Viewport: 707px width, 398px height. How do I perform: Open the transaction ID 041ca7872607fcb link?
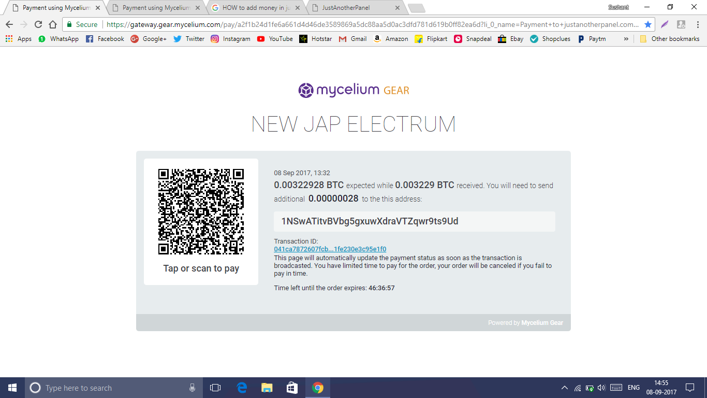tap(330, 249)
